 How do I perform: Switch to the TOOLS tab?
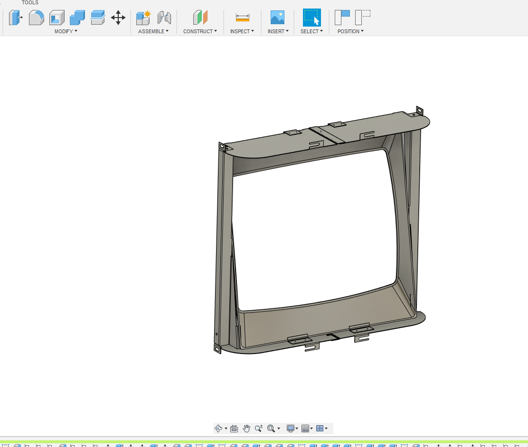(x=30, y=2)
